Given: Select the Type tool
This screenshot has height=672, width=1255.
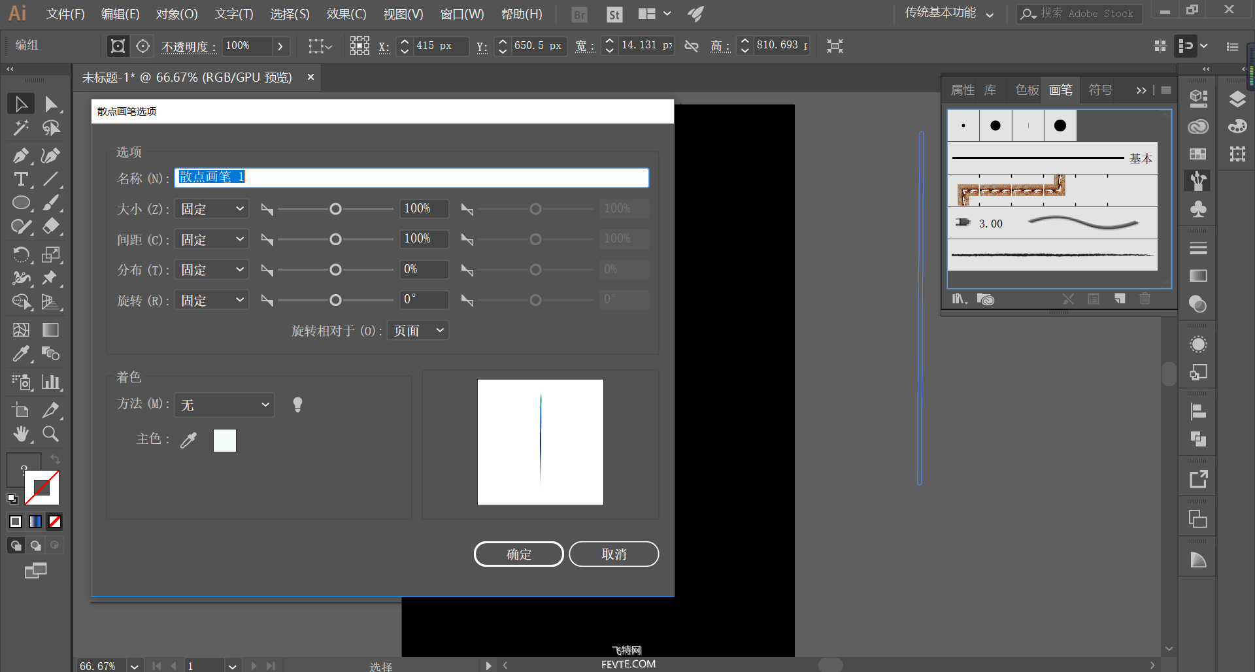Looking at the screenshot, I should pyautogui.click(x=21, y=179).
